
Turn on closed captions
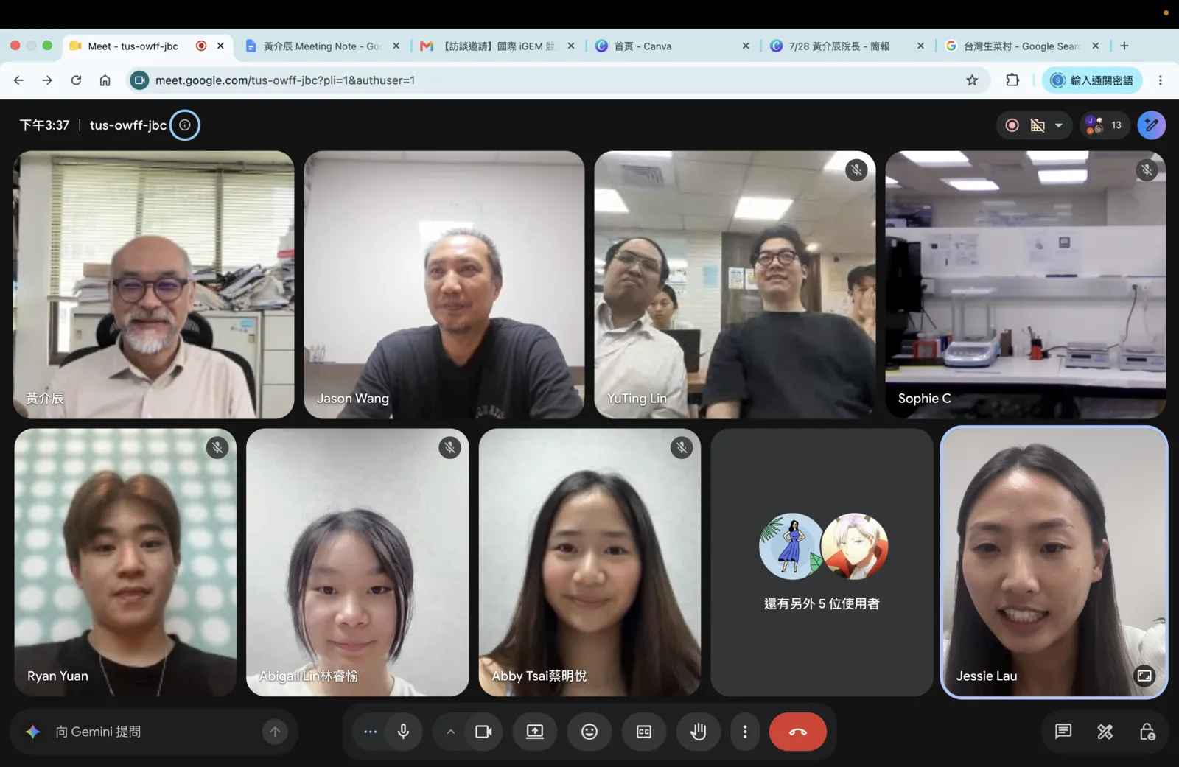click(x=644, y=732)
